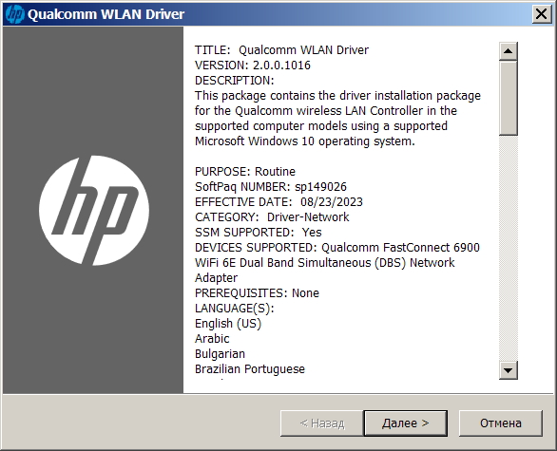557x451 pixels.
Task: Click the scroll up arrow
Action: 508,51
